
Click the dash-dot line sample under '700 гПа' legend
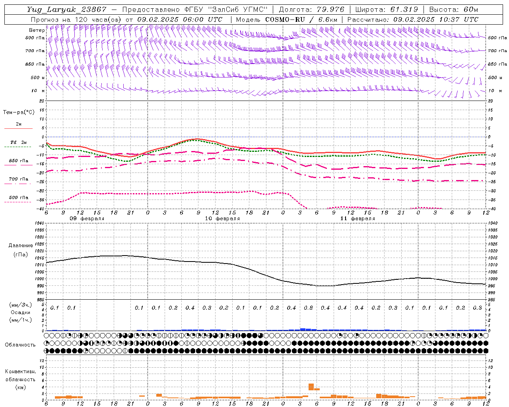[17, 184]
